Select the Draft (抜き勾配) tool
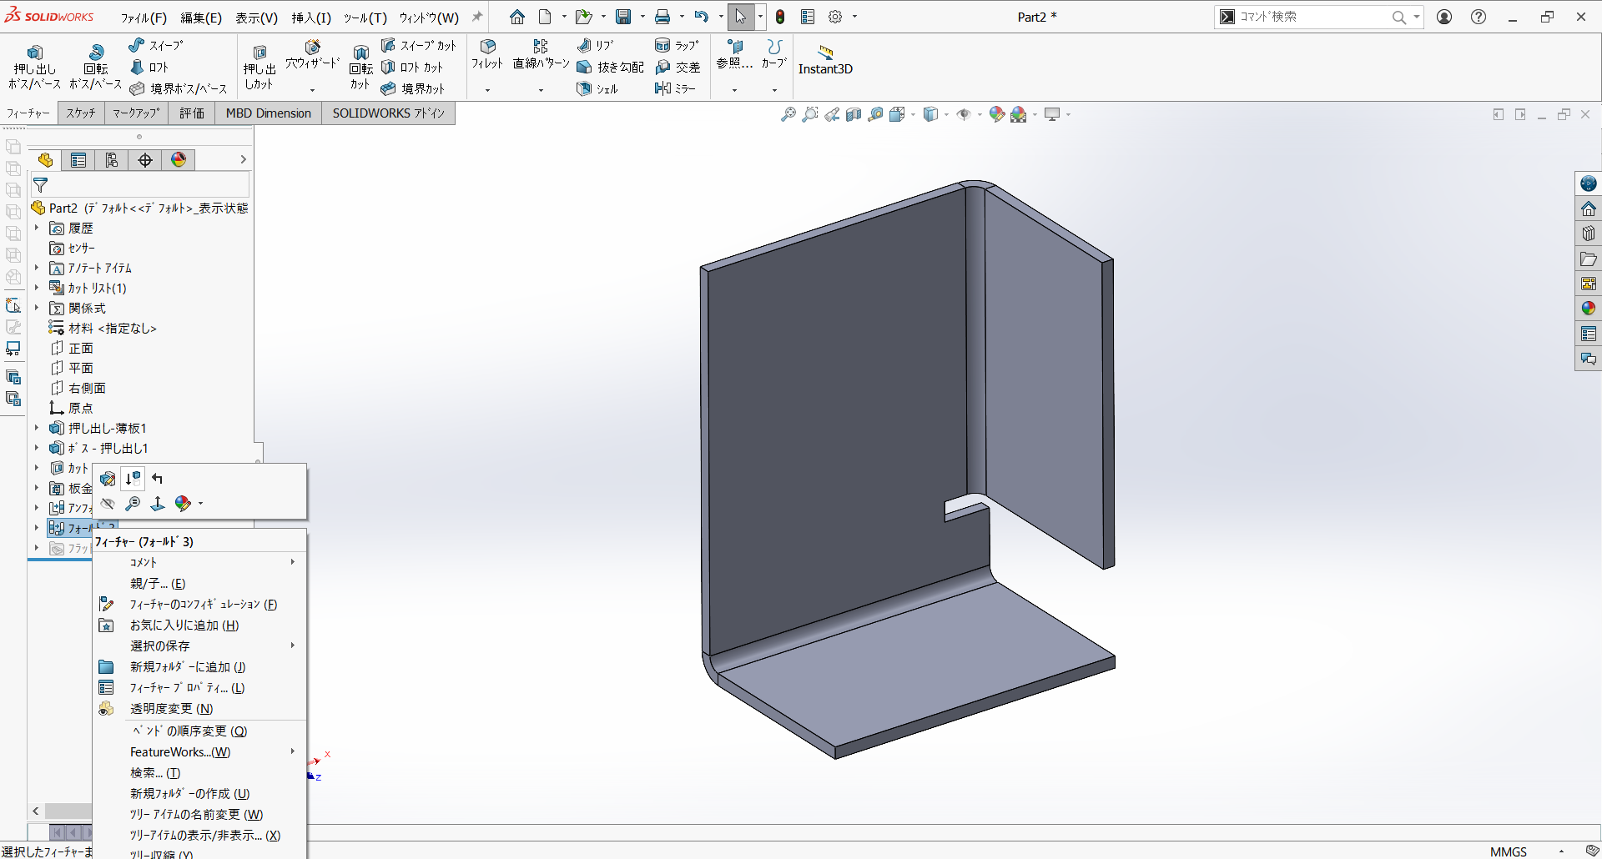This screenshot has height=859, width=1602. [610, 67]
